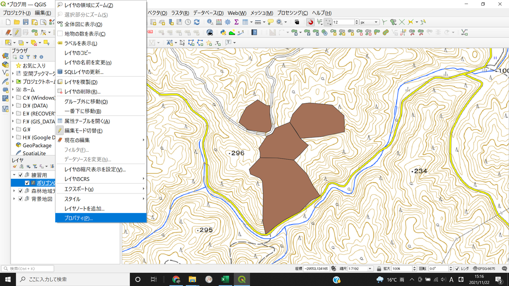Enable snapping with the red magnet icon

[310, 22]
